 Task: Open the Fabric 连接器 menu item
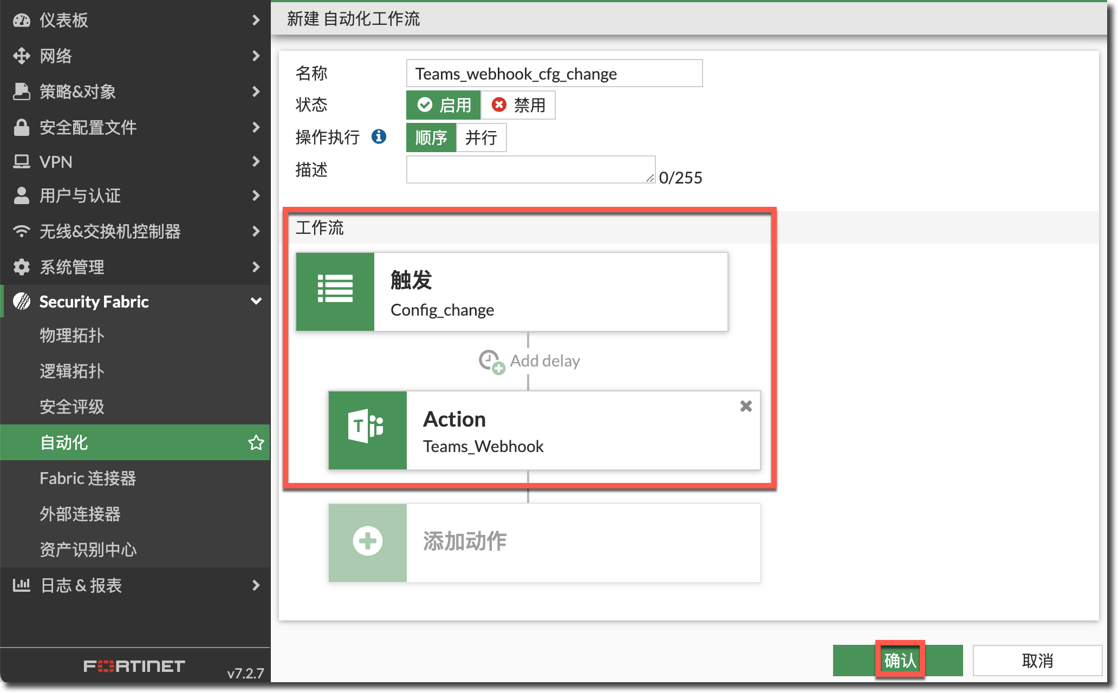coord(88,478)
